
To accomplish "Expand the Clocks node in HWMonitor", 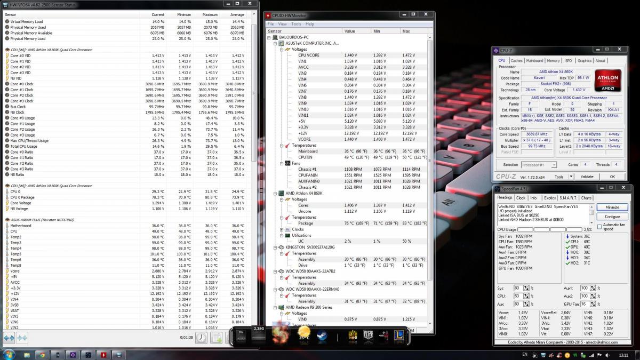I will pyautogui.click(x=281, y=229).
